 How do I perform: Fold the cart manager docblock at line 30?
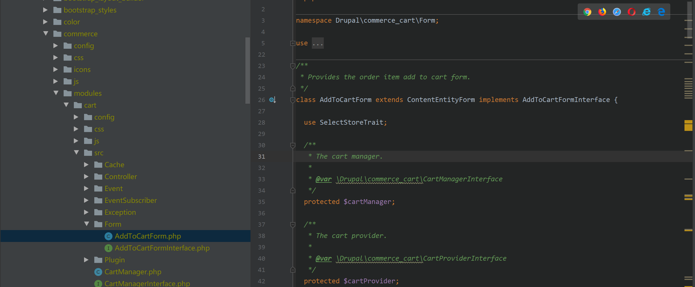293,145
